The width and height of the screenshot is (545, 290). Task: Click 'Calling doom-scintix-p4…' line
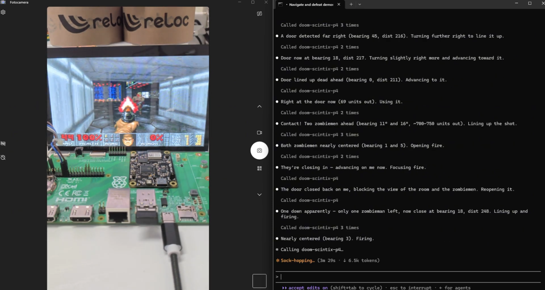pyautogui.click(x=309, y=250)
